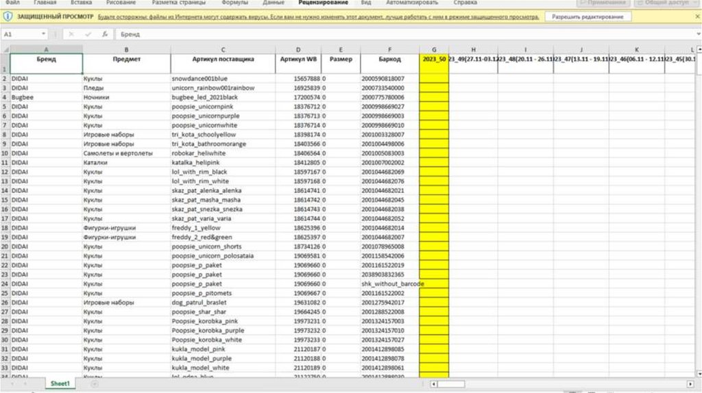
Task: Click the Bugbee brand cell
Action: (x=46, y=97)
